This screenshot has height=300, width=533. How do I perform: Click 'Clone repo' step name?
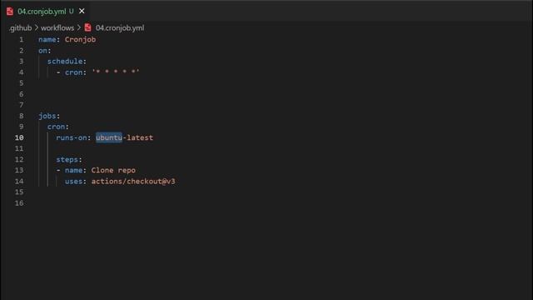tap(113, 170)
